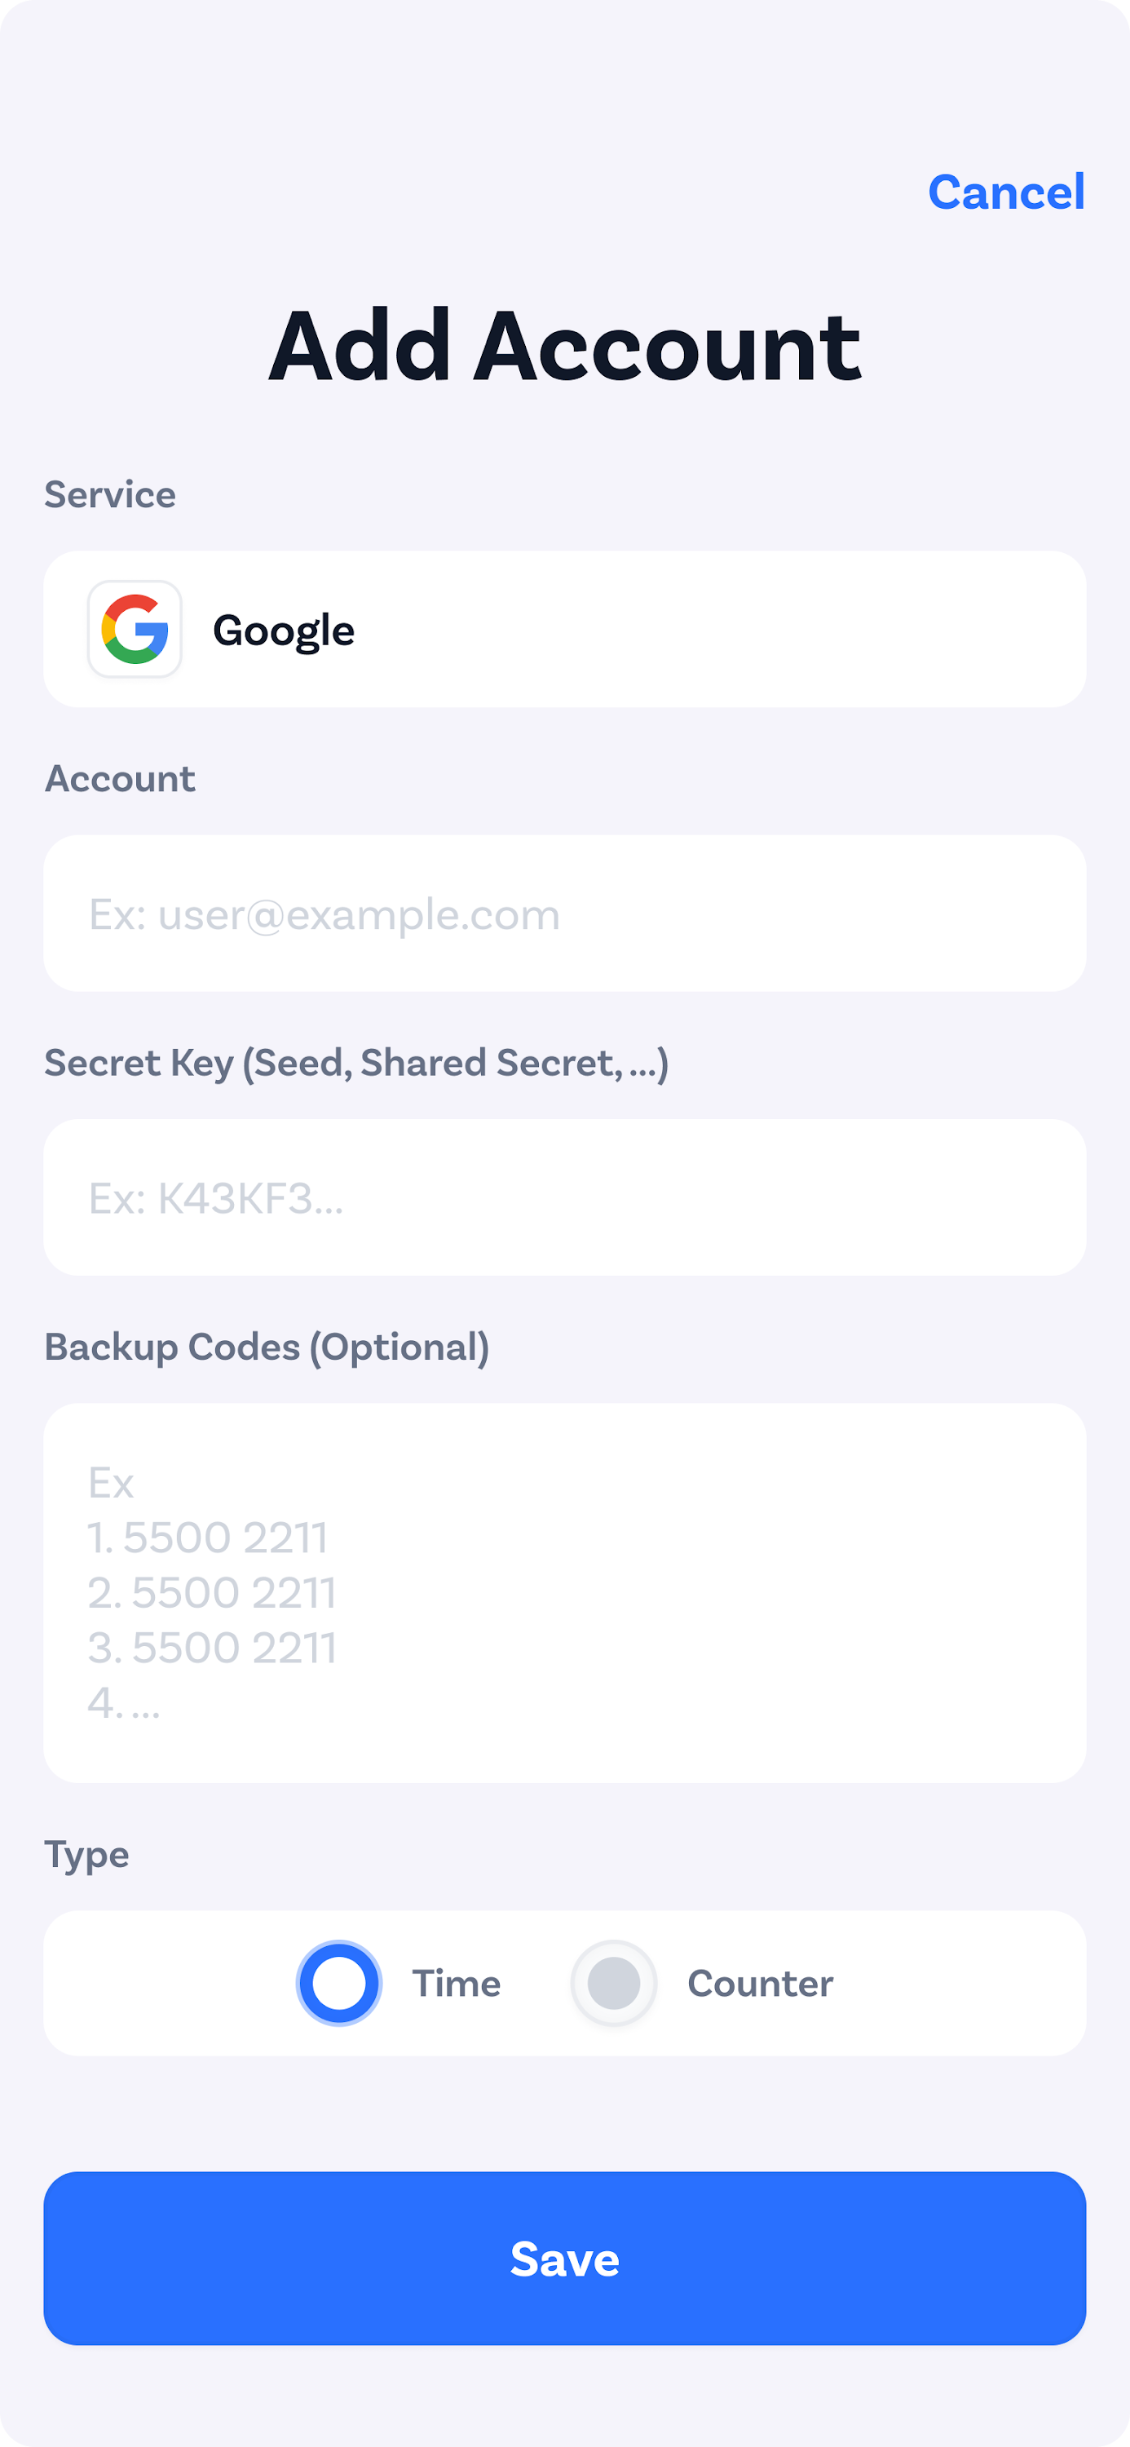Focus the Account email input field

pyautogui.click(x=564, y=913)
